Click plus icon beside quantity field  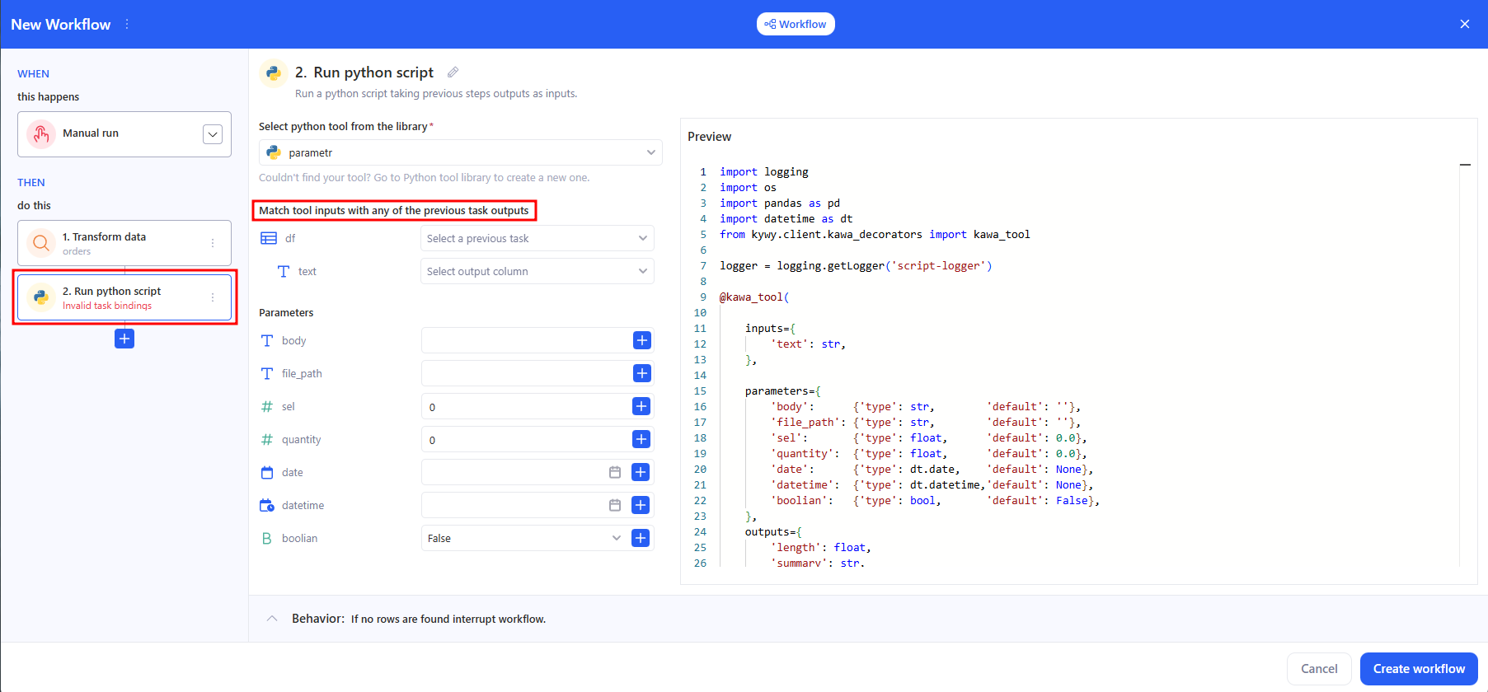pos(641,439)
